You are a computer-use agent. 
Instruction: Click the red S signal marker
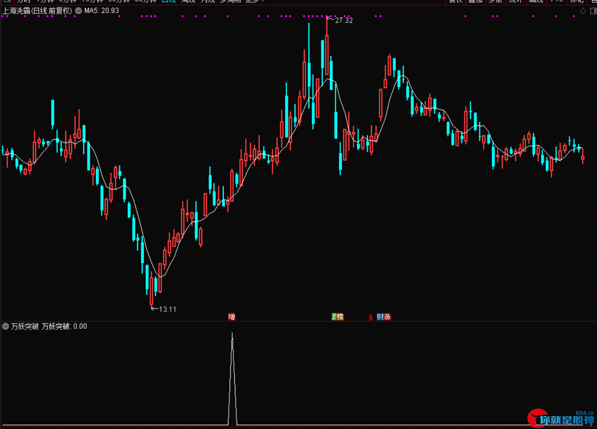click(371, 317)
